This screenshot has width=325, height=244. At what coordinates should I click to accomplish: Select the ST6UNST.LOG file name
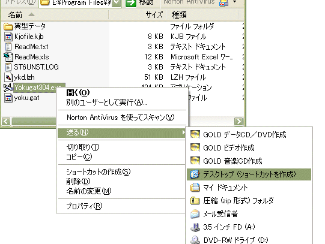pyautogui.click(x=36, y=67)
